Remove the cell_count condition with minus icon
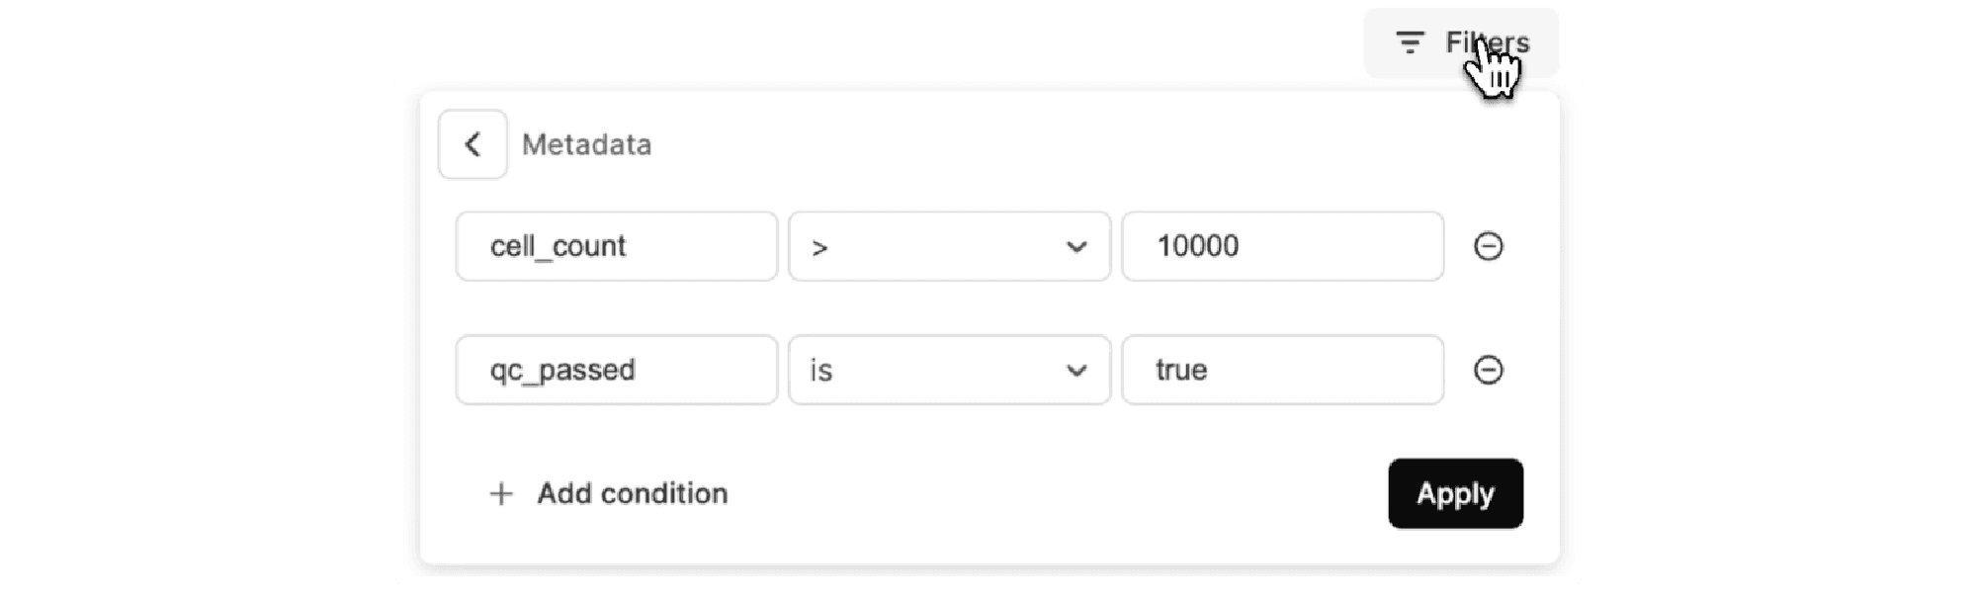This screenshot has height=600, width=1977. (1488, 246)
